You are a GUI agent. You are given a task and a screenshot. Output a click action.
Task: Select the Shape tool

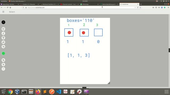(x=3, y=47)
